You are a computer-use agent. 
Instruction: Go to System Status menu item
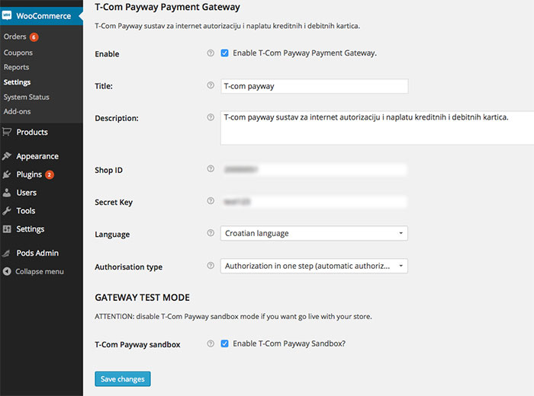point(26,97)
